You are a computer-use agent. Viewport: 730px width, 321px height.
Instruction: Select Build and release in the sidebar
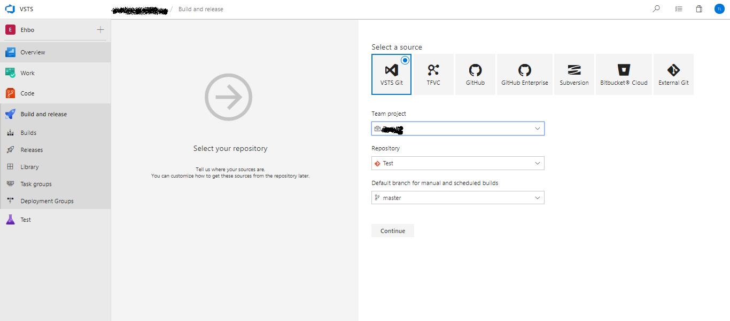[x=56, y=114]
